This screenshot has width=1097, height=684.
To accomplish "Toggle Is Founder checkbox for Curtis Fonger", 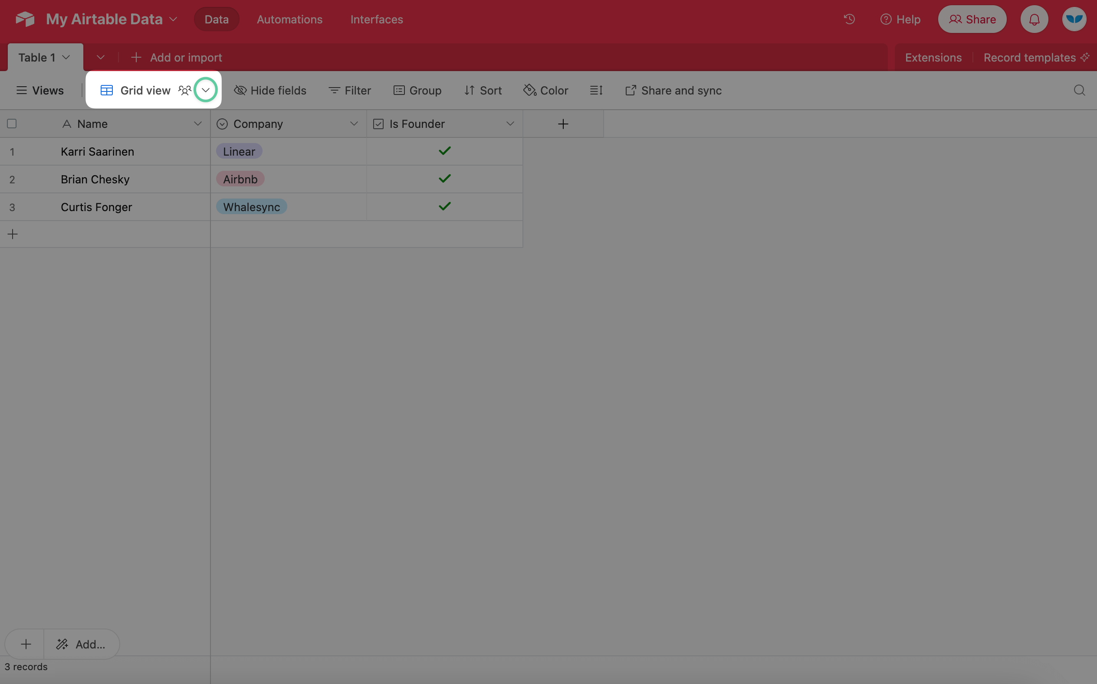I will coord(444,206).
